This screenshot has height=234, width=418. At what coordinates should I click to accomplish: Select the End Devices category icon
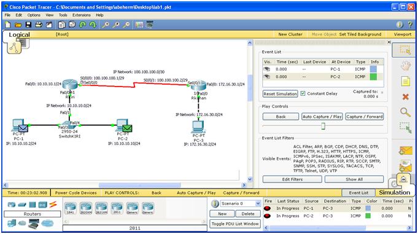coord(12,223)
